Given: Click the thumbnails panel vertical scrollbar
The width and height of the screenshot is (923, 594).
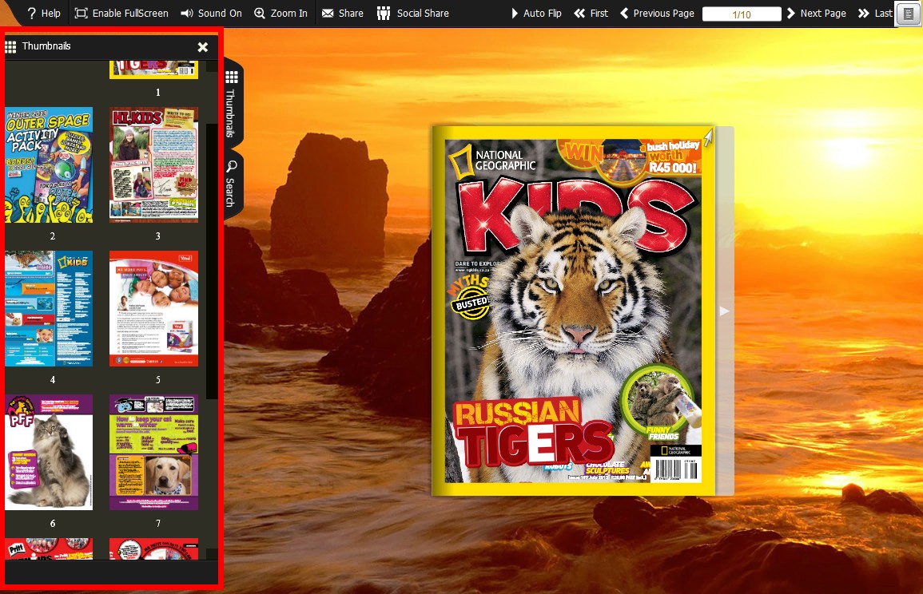Looking at the screenshot, I should [x=212, y=262].
